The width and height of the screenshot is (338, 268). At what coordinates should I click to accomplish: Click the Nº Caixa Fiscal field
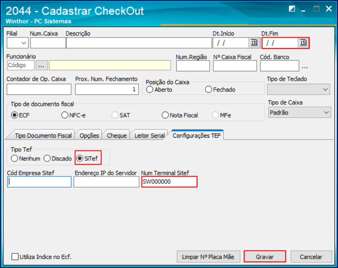point(235,66)
